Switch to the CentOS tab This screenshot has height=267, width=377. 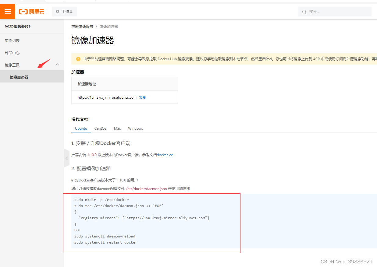pos(101,128)
